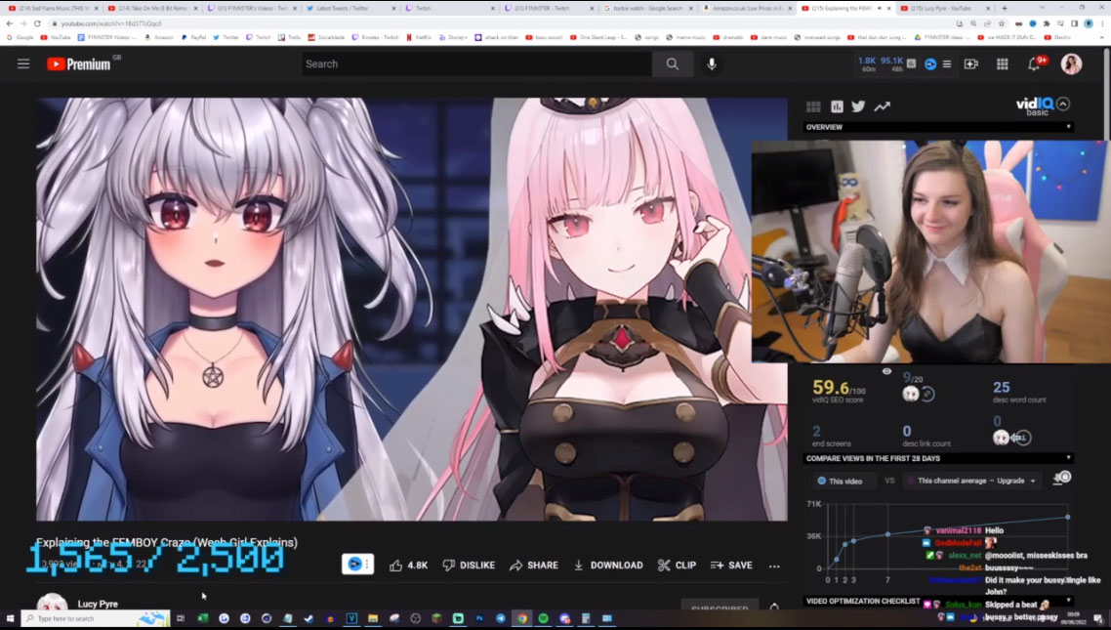The image size is (1111, 630).
Task: Click the SHARE button
Action: point(534,565)
